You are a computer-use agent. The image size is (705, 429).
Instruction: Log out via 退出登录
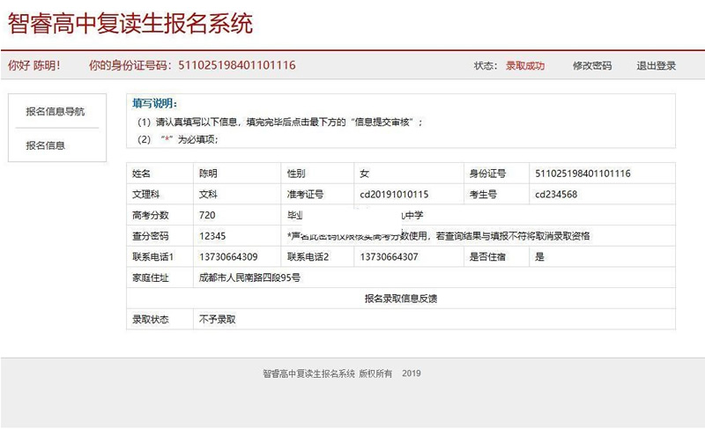coord(656,65)
